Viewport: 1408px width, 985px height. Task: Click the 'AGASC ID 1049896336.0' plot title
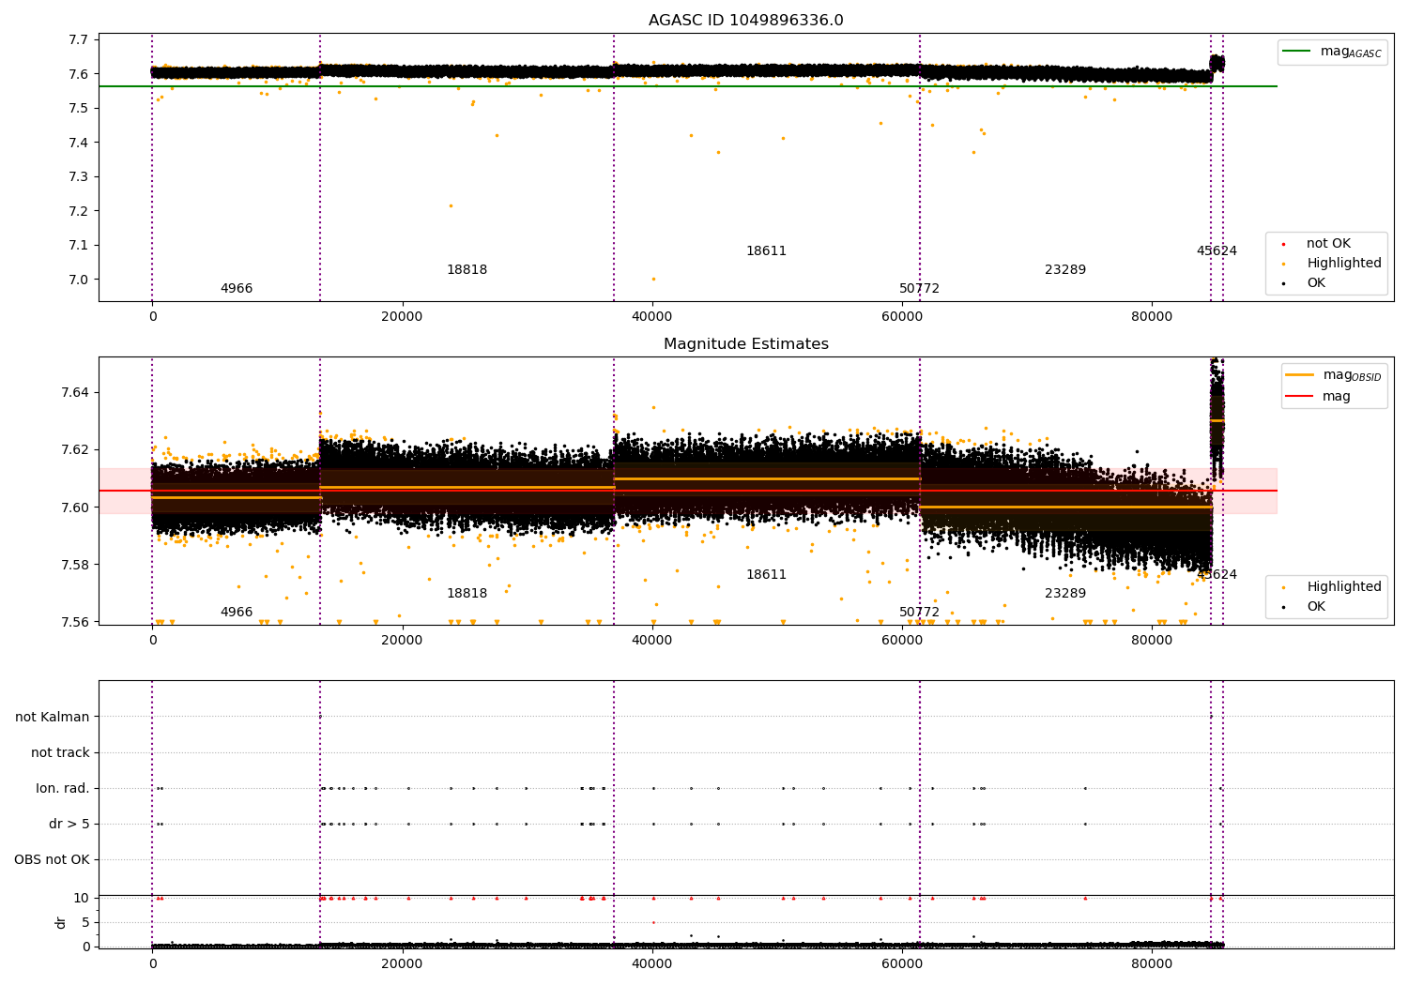pyautogui.click(x=745, y=21)
